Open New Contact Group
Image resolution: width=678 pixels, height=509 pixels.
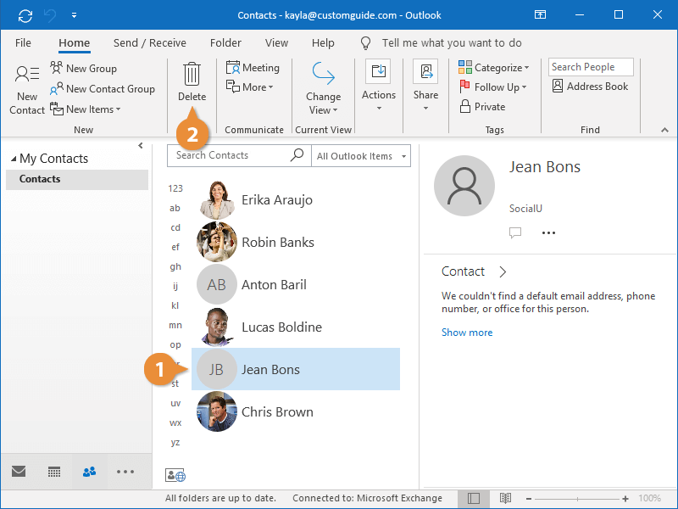point(102,88)
